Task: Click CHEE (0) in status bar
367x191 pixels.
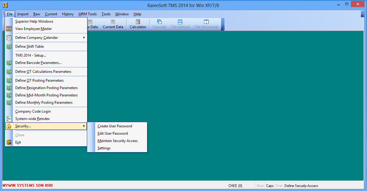Action: click(235, 186)
